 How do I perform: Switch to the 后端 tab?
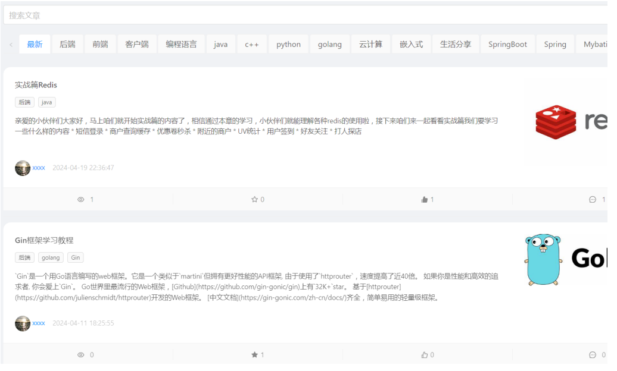pos(67,45)
